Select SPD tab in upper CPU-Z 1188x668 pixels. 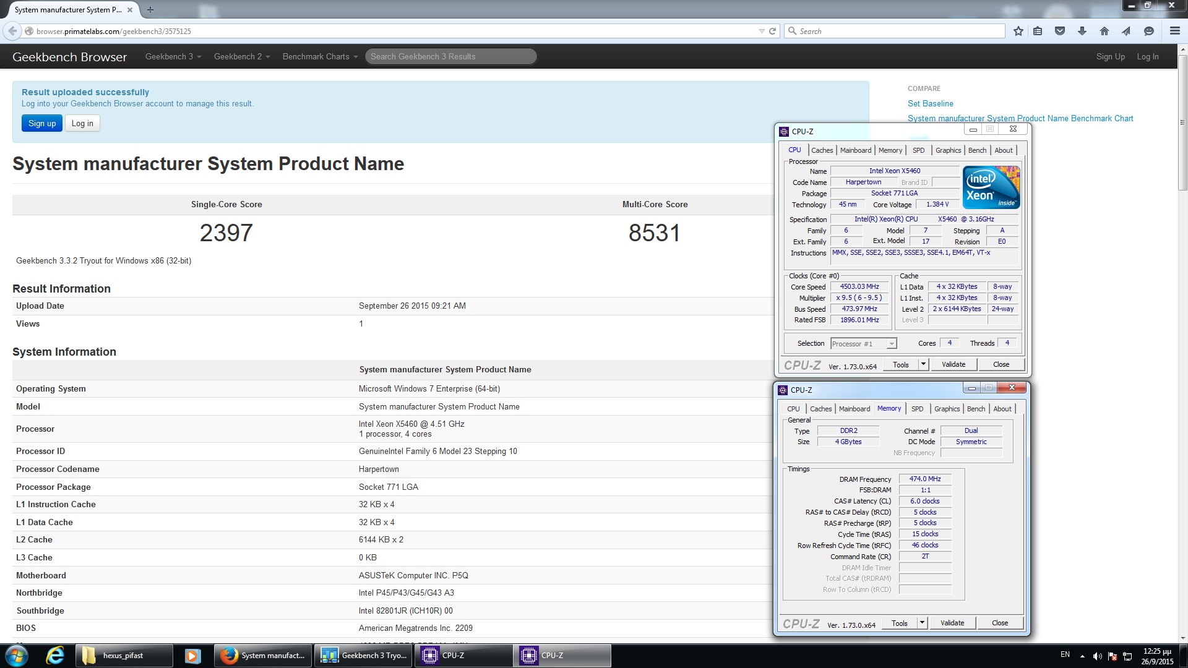click(x=919, y=150)
